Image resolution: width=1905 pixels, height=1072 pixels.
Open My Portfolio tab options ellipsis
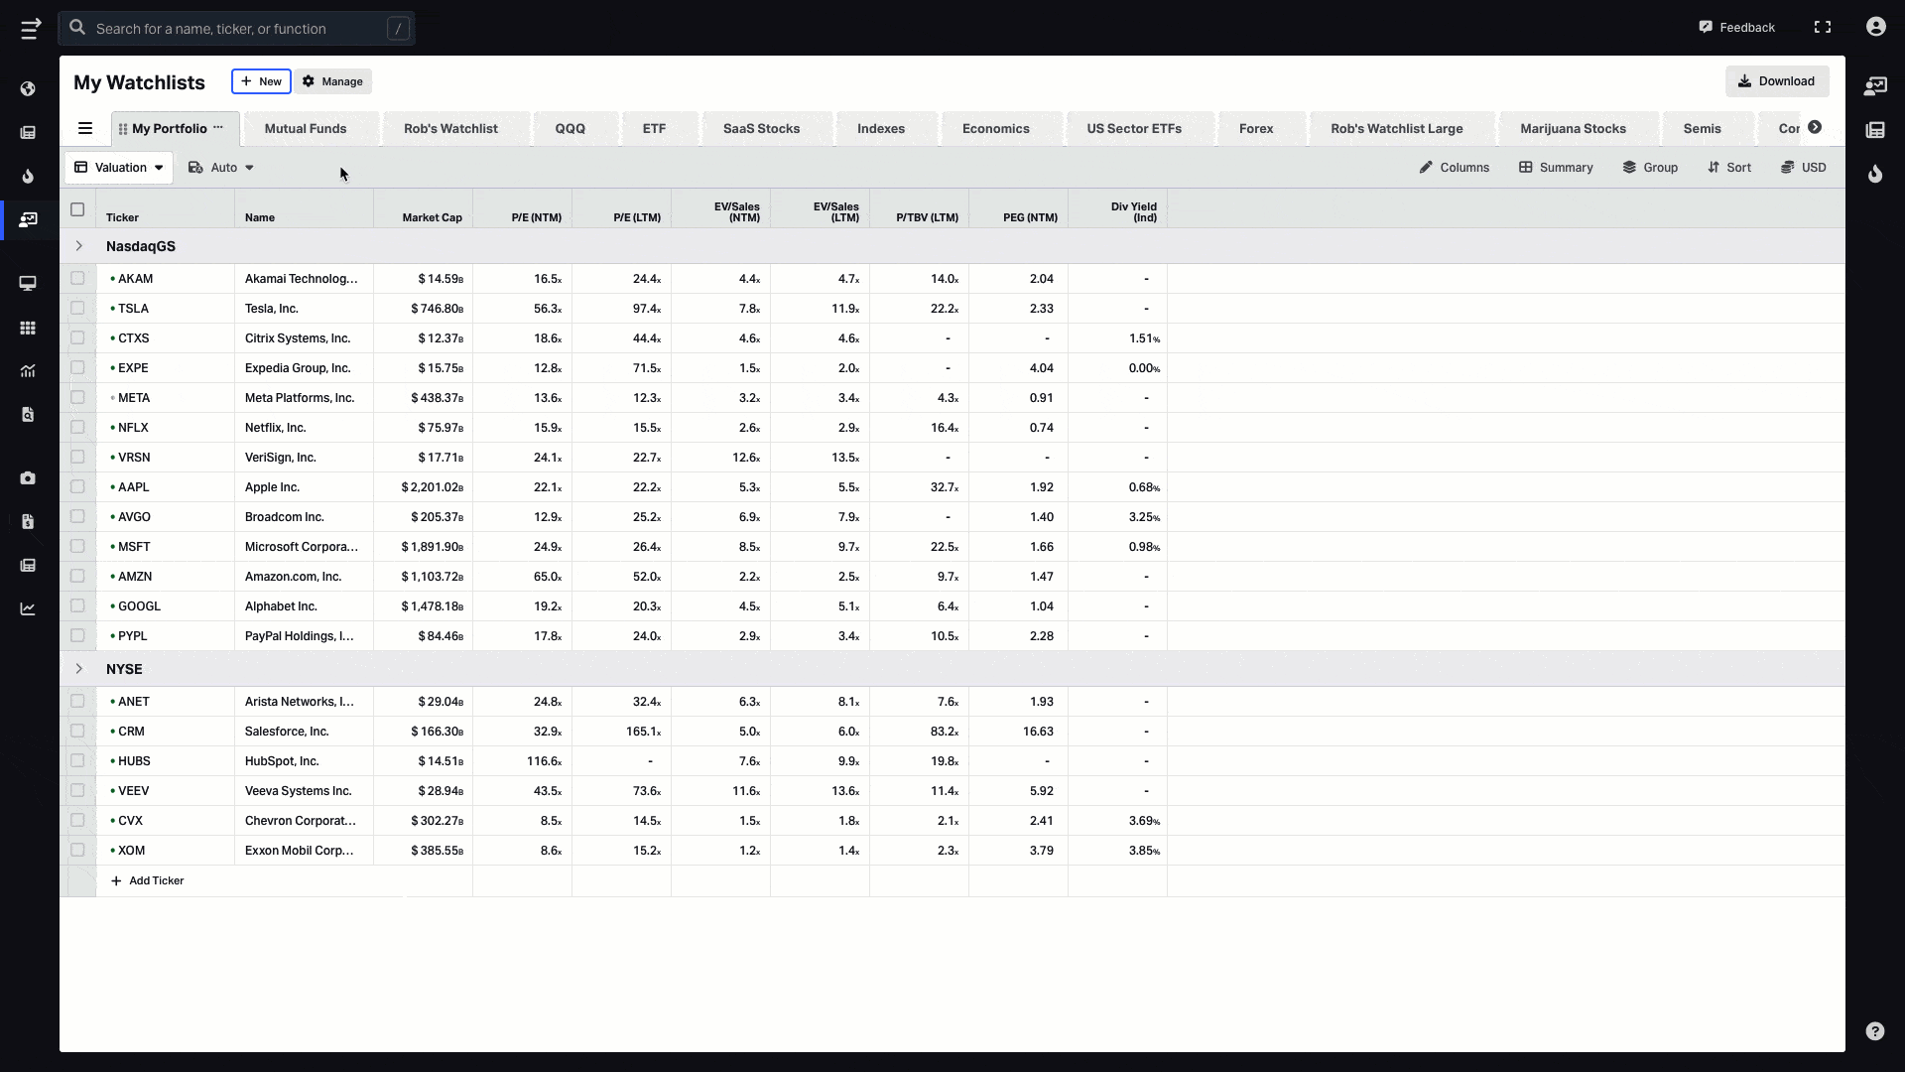218,128
